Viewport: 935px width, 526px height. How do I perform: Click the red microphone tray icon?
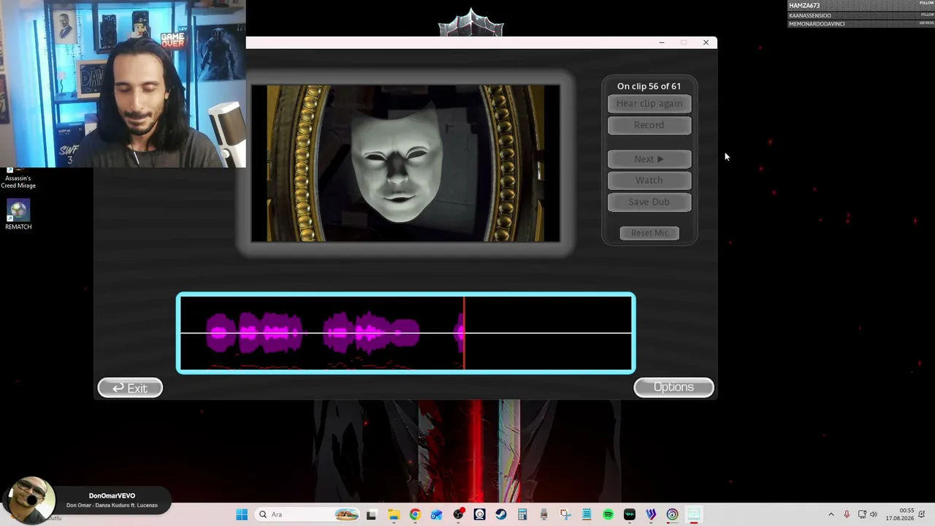click(x=847, y=514)
